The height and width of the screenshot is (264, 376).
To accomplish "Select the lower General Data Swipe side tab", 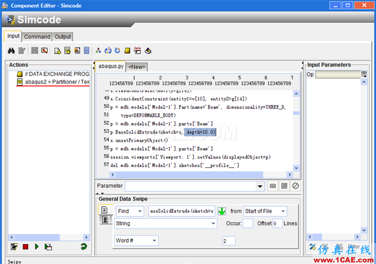I will click(105, 220).
